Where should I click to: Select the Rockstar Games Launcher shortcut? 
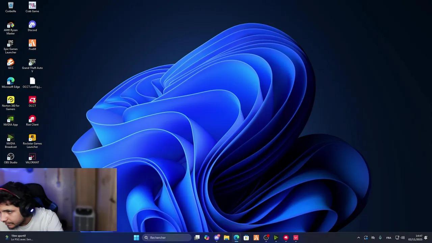click(x=32, y=138)
